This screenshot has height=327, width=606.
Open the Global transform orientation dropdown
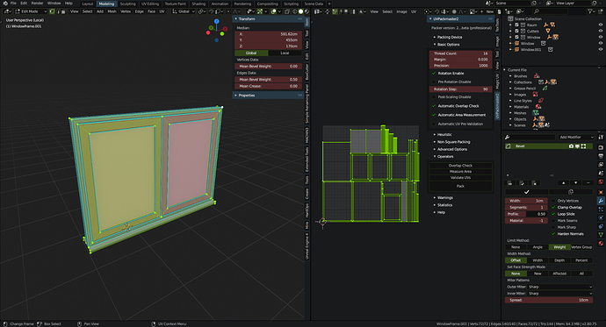coord(184,11)
